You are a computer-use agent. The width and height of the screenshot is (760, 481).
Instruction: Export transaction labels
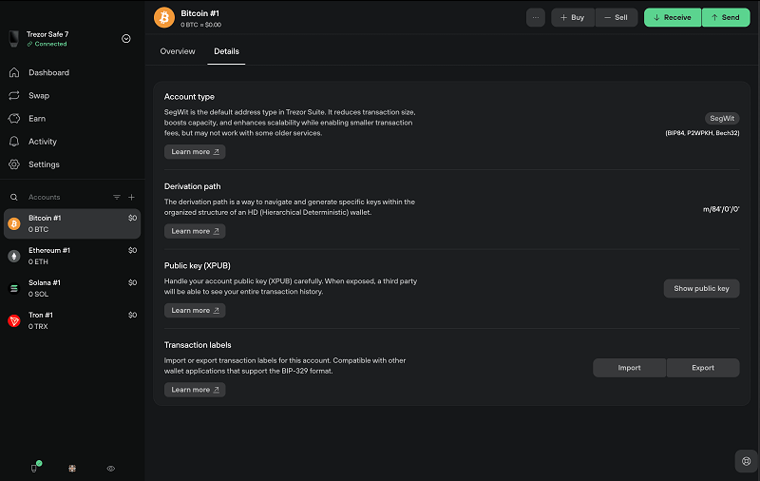click(x=703, y=368)
